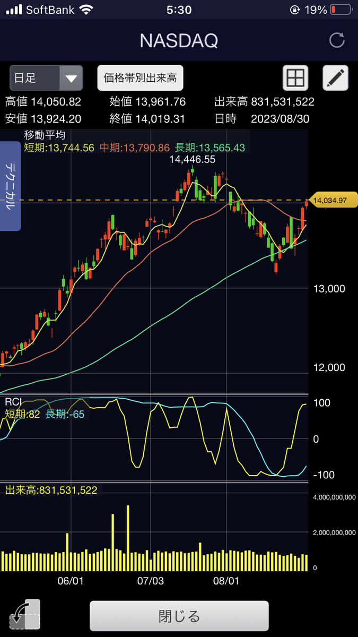Tap the yellow 出来高:831,531,522 volume label
The image size is (358, 637).
pos(51,490)
